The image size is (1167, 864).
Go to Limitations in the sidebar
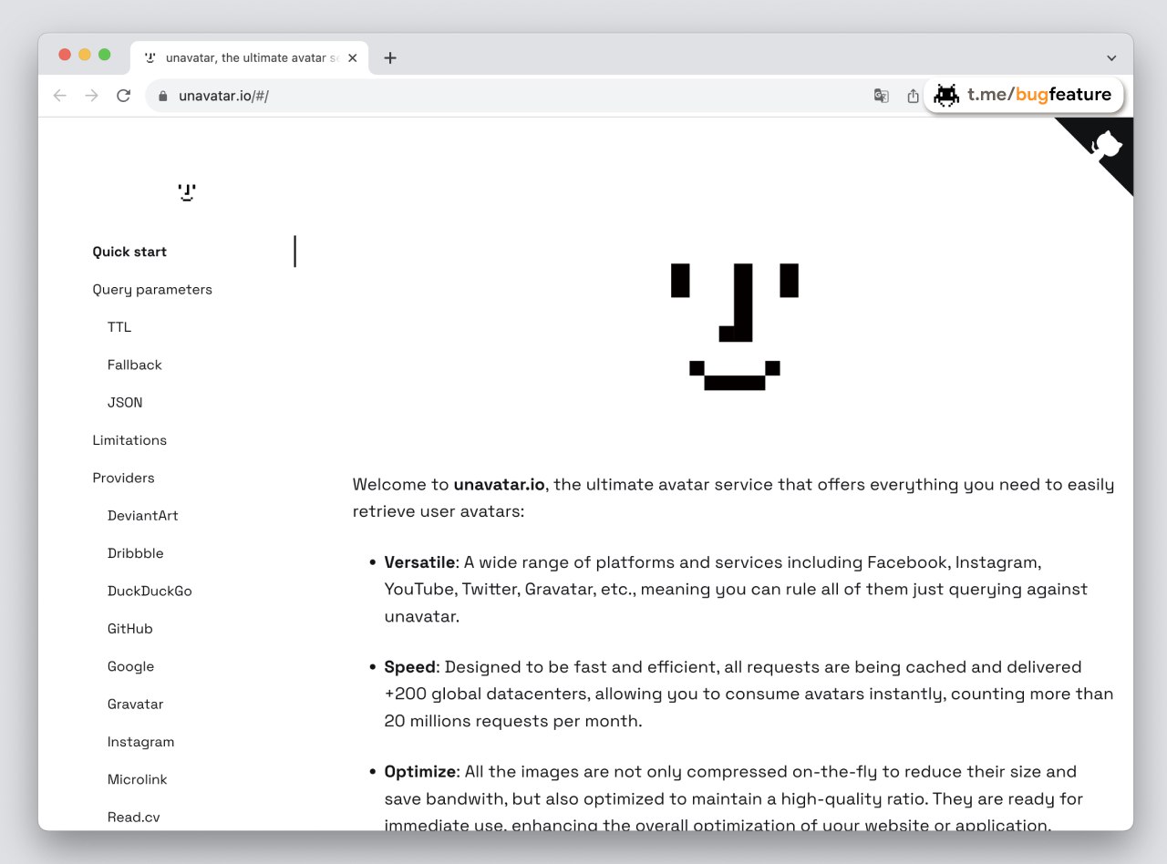tap(129, 440)
